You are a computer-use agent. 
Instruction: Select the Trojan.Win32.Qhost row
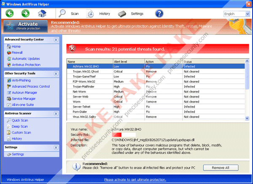click(156, 72)
